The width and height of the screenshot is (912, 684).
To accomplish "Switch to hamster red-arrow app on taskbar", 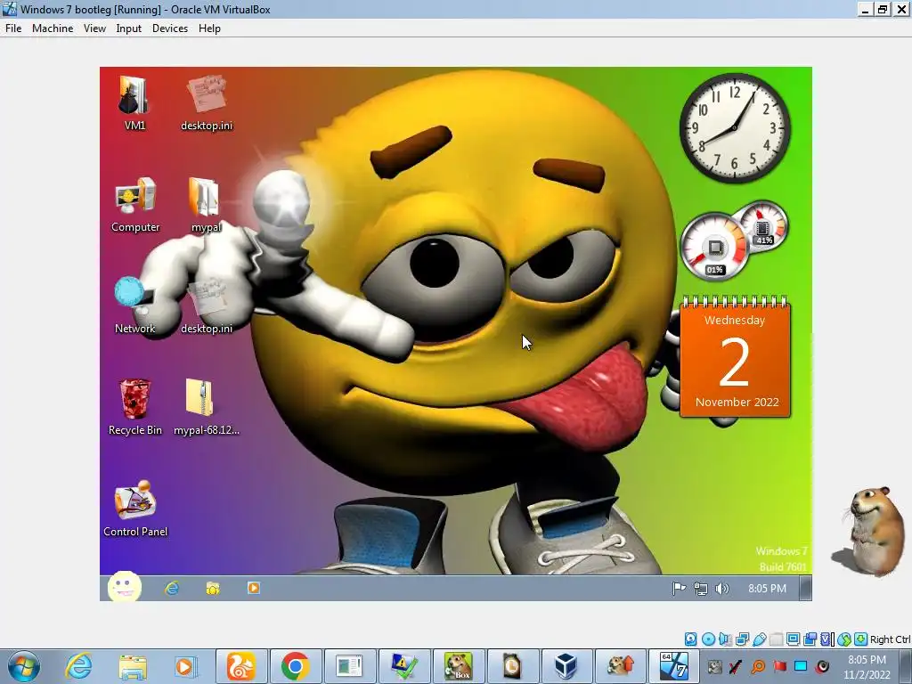I will tap(621, 666).
